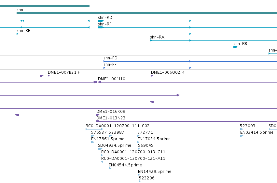Viewport: 277px width, 183px height.
Task: Select the DME1-001I10 clone label
Action: pos(112,79)
